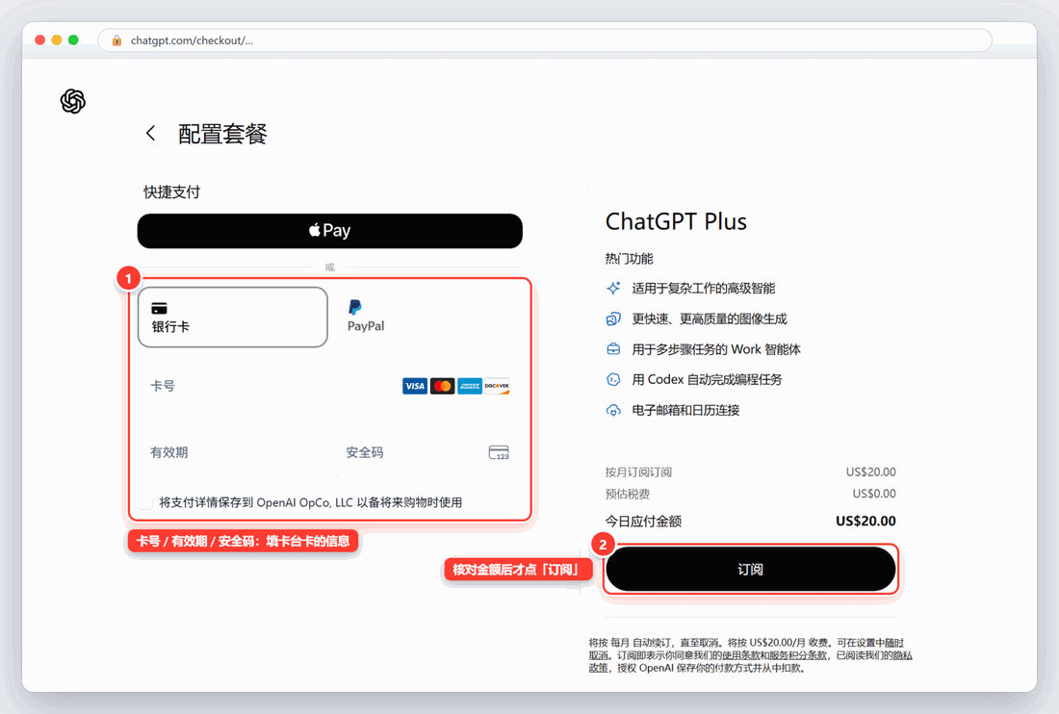Click the bold US$20.00 total due today
The image size is (1059, 714).
(x=865, y=521)
